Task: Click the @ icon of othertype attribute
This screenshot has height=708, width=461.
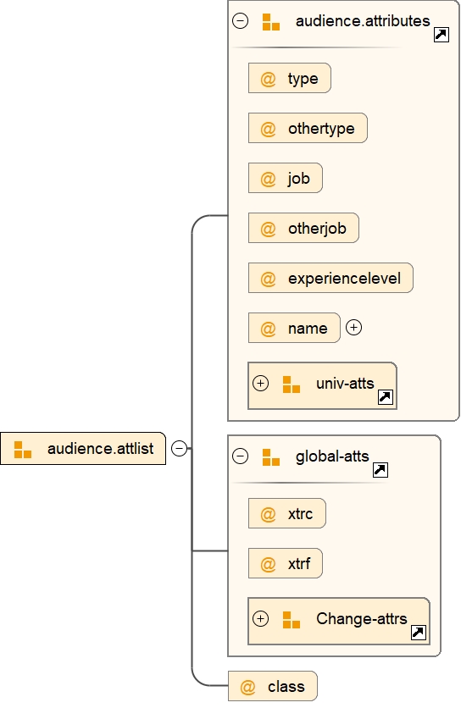Action: pos(268,129)
